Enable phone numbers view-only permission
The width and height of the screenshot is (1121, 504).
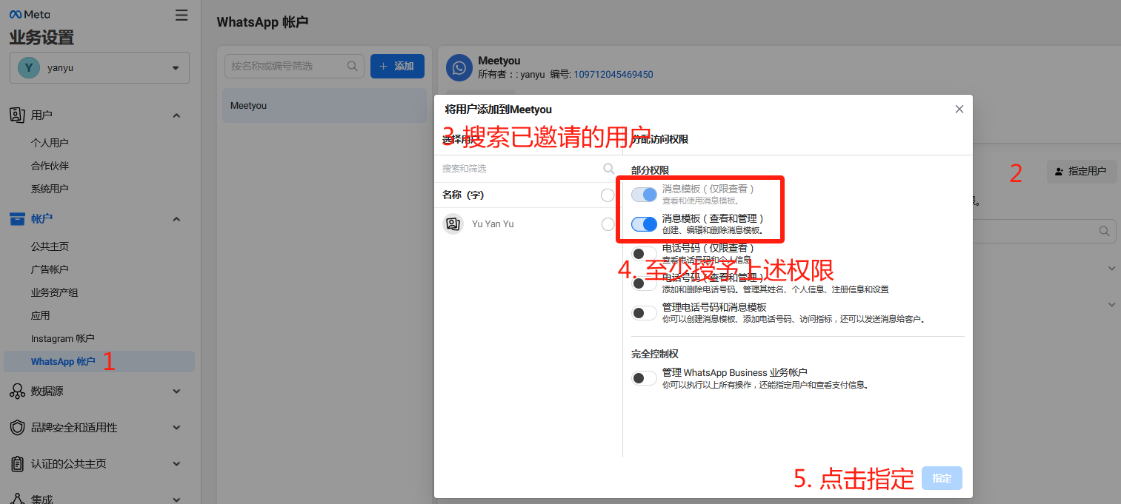644,254
